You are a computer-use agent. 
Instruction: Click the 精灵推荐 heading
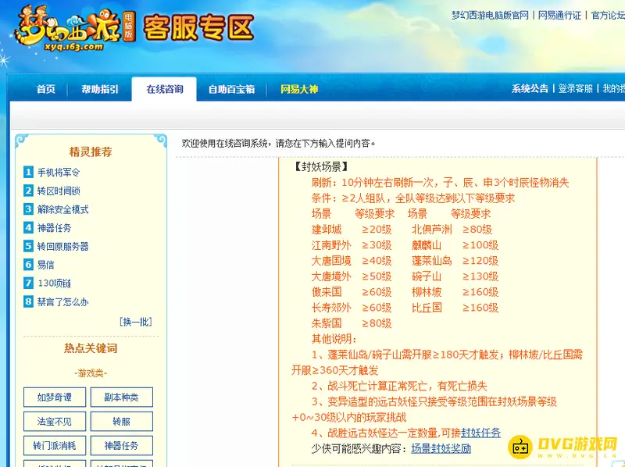tap(91, 152)
